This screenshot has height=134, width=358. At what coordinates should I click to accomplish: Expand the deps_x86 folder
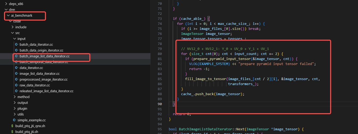pos(6,4)
